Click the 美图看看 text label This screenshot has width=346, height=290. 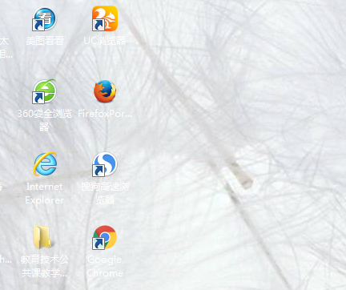click(x=45, y=41)
